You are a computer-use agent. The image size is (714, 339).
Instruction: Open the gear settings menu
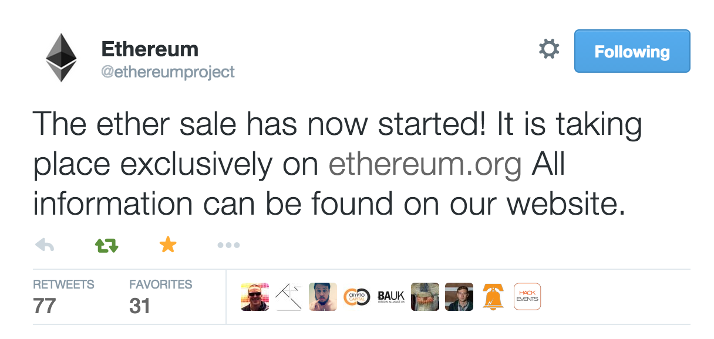[x=549, y=50]
